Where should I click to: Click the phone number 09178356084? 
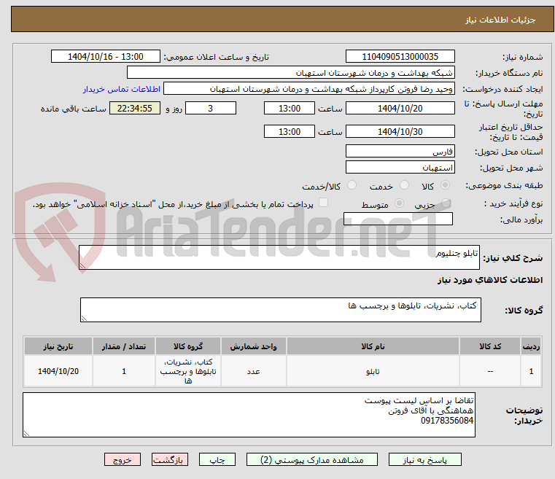(x=446, y=420)
